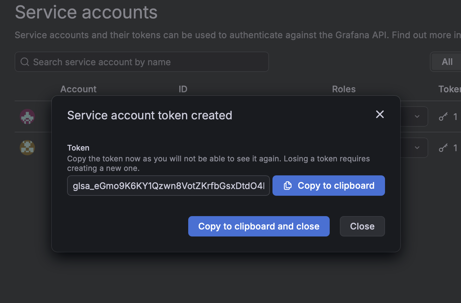This screenshot has width=461, height=303.
Task: Click the Roles column header
Action: click(344, 89)
